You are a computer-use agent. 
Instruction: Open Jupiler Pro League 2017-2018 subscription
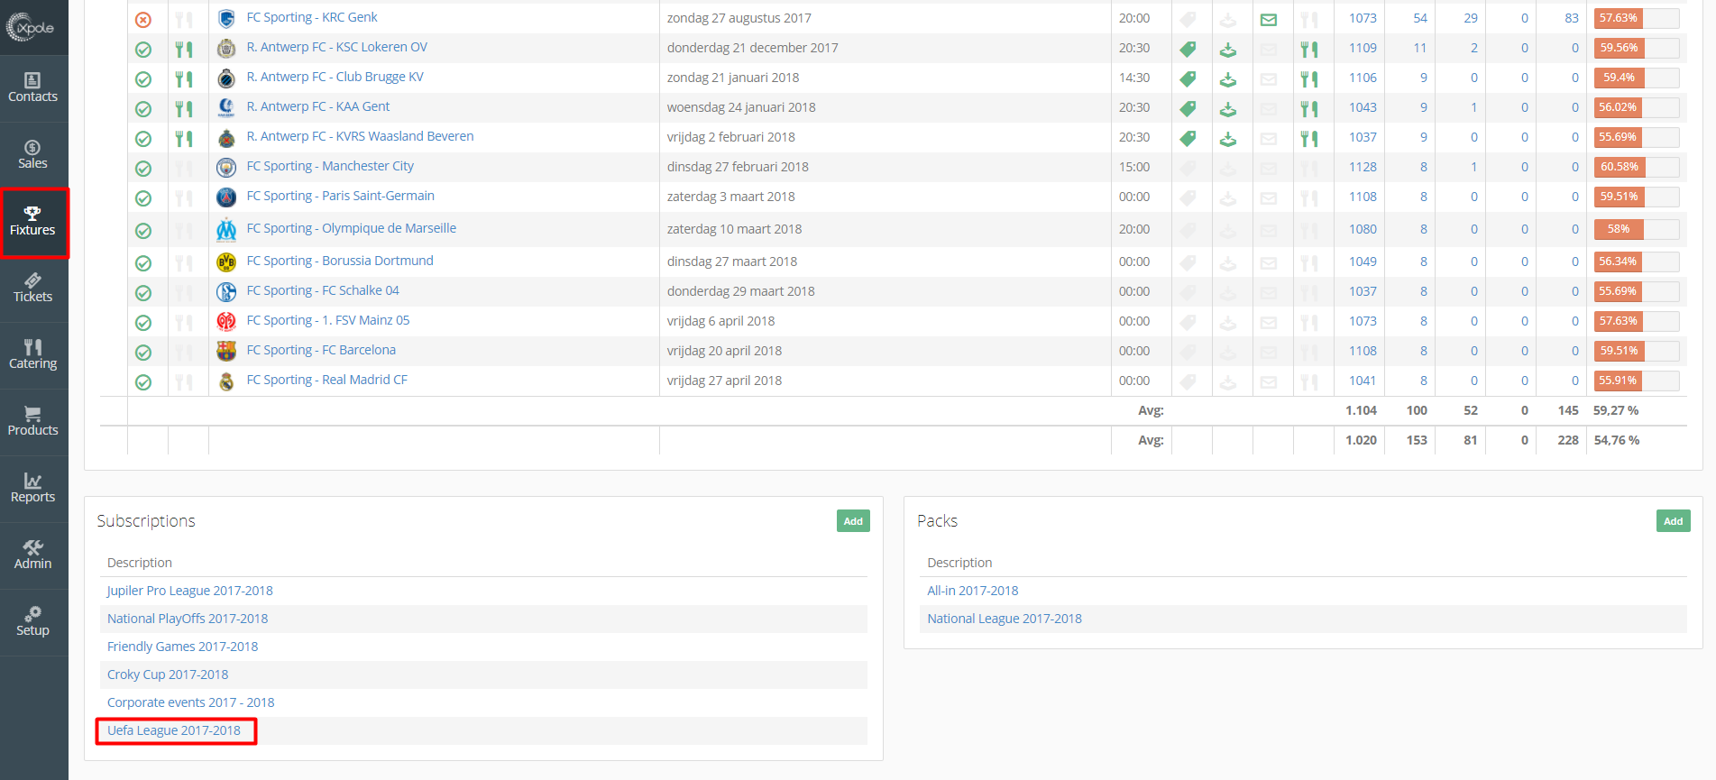[189, 591]
